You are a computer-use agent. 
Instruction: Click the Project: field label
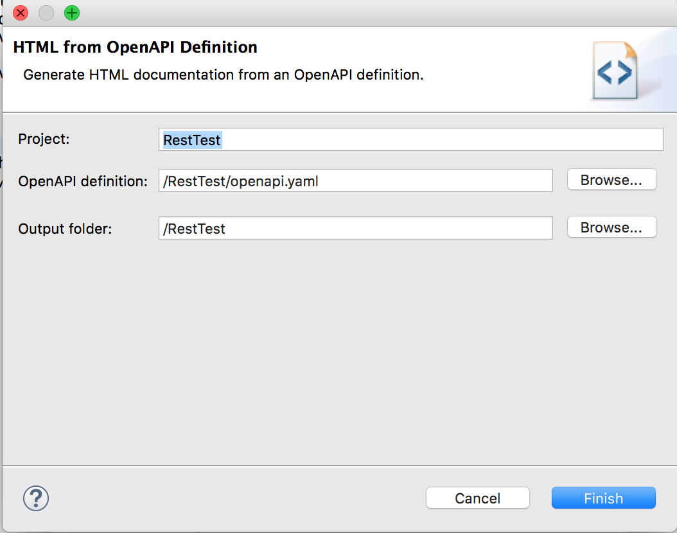tap(44, 139)
